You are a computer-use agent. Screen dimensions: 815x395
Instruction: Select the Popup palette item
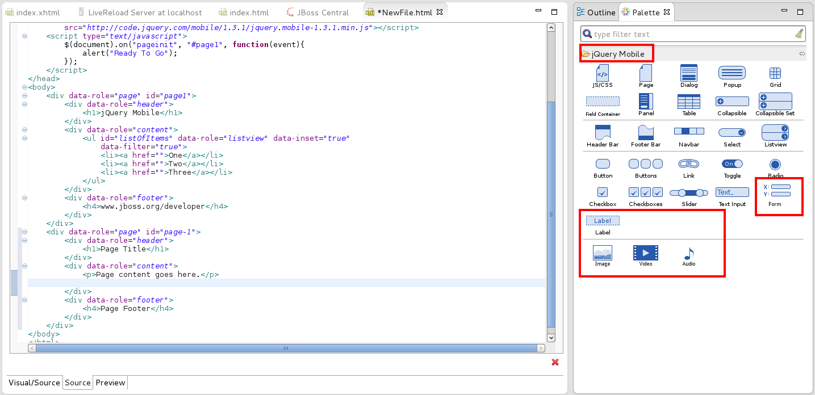coord(732,73)
